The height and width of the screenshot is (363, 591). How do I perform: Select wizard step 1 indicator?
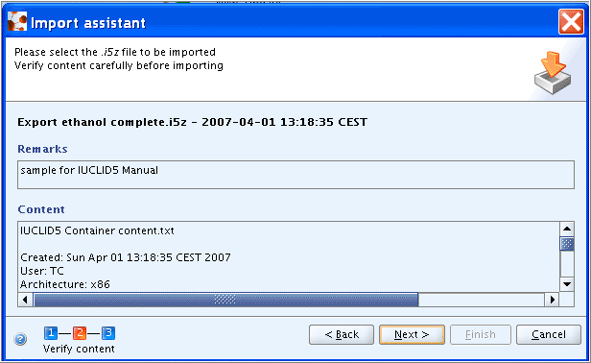pos(51,333)
